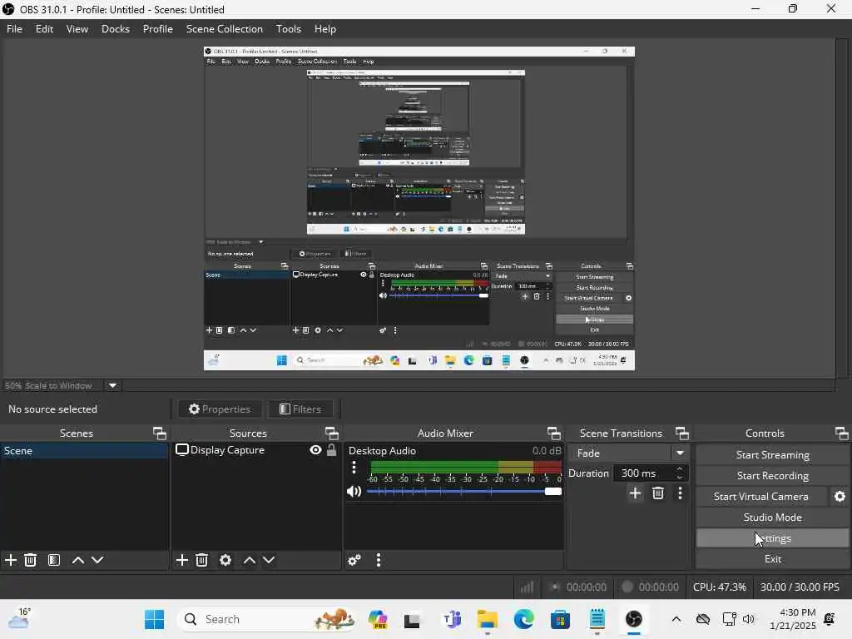
Task: Open the Profile menu
Action: point(157,29)
